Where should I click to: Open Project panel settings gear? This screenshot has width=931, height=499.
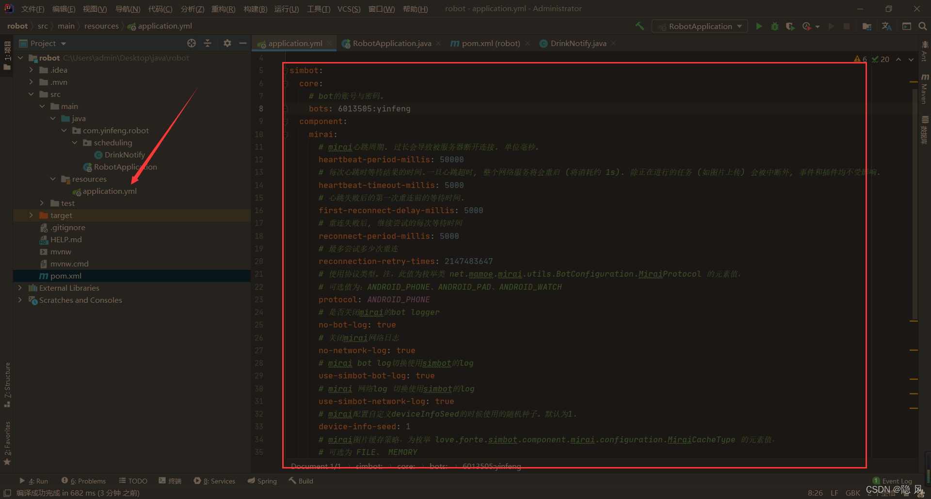227,43
